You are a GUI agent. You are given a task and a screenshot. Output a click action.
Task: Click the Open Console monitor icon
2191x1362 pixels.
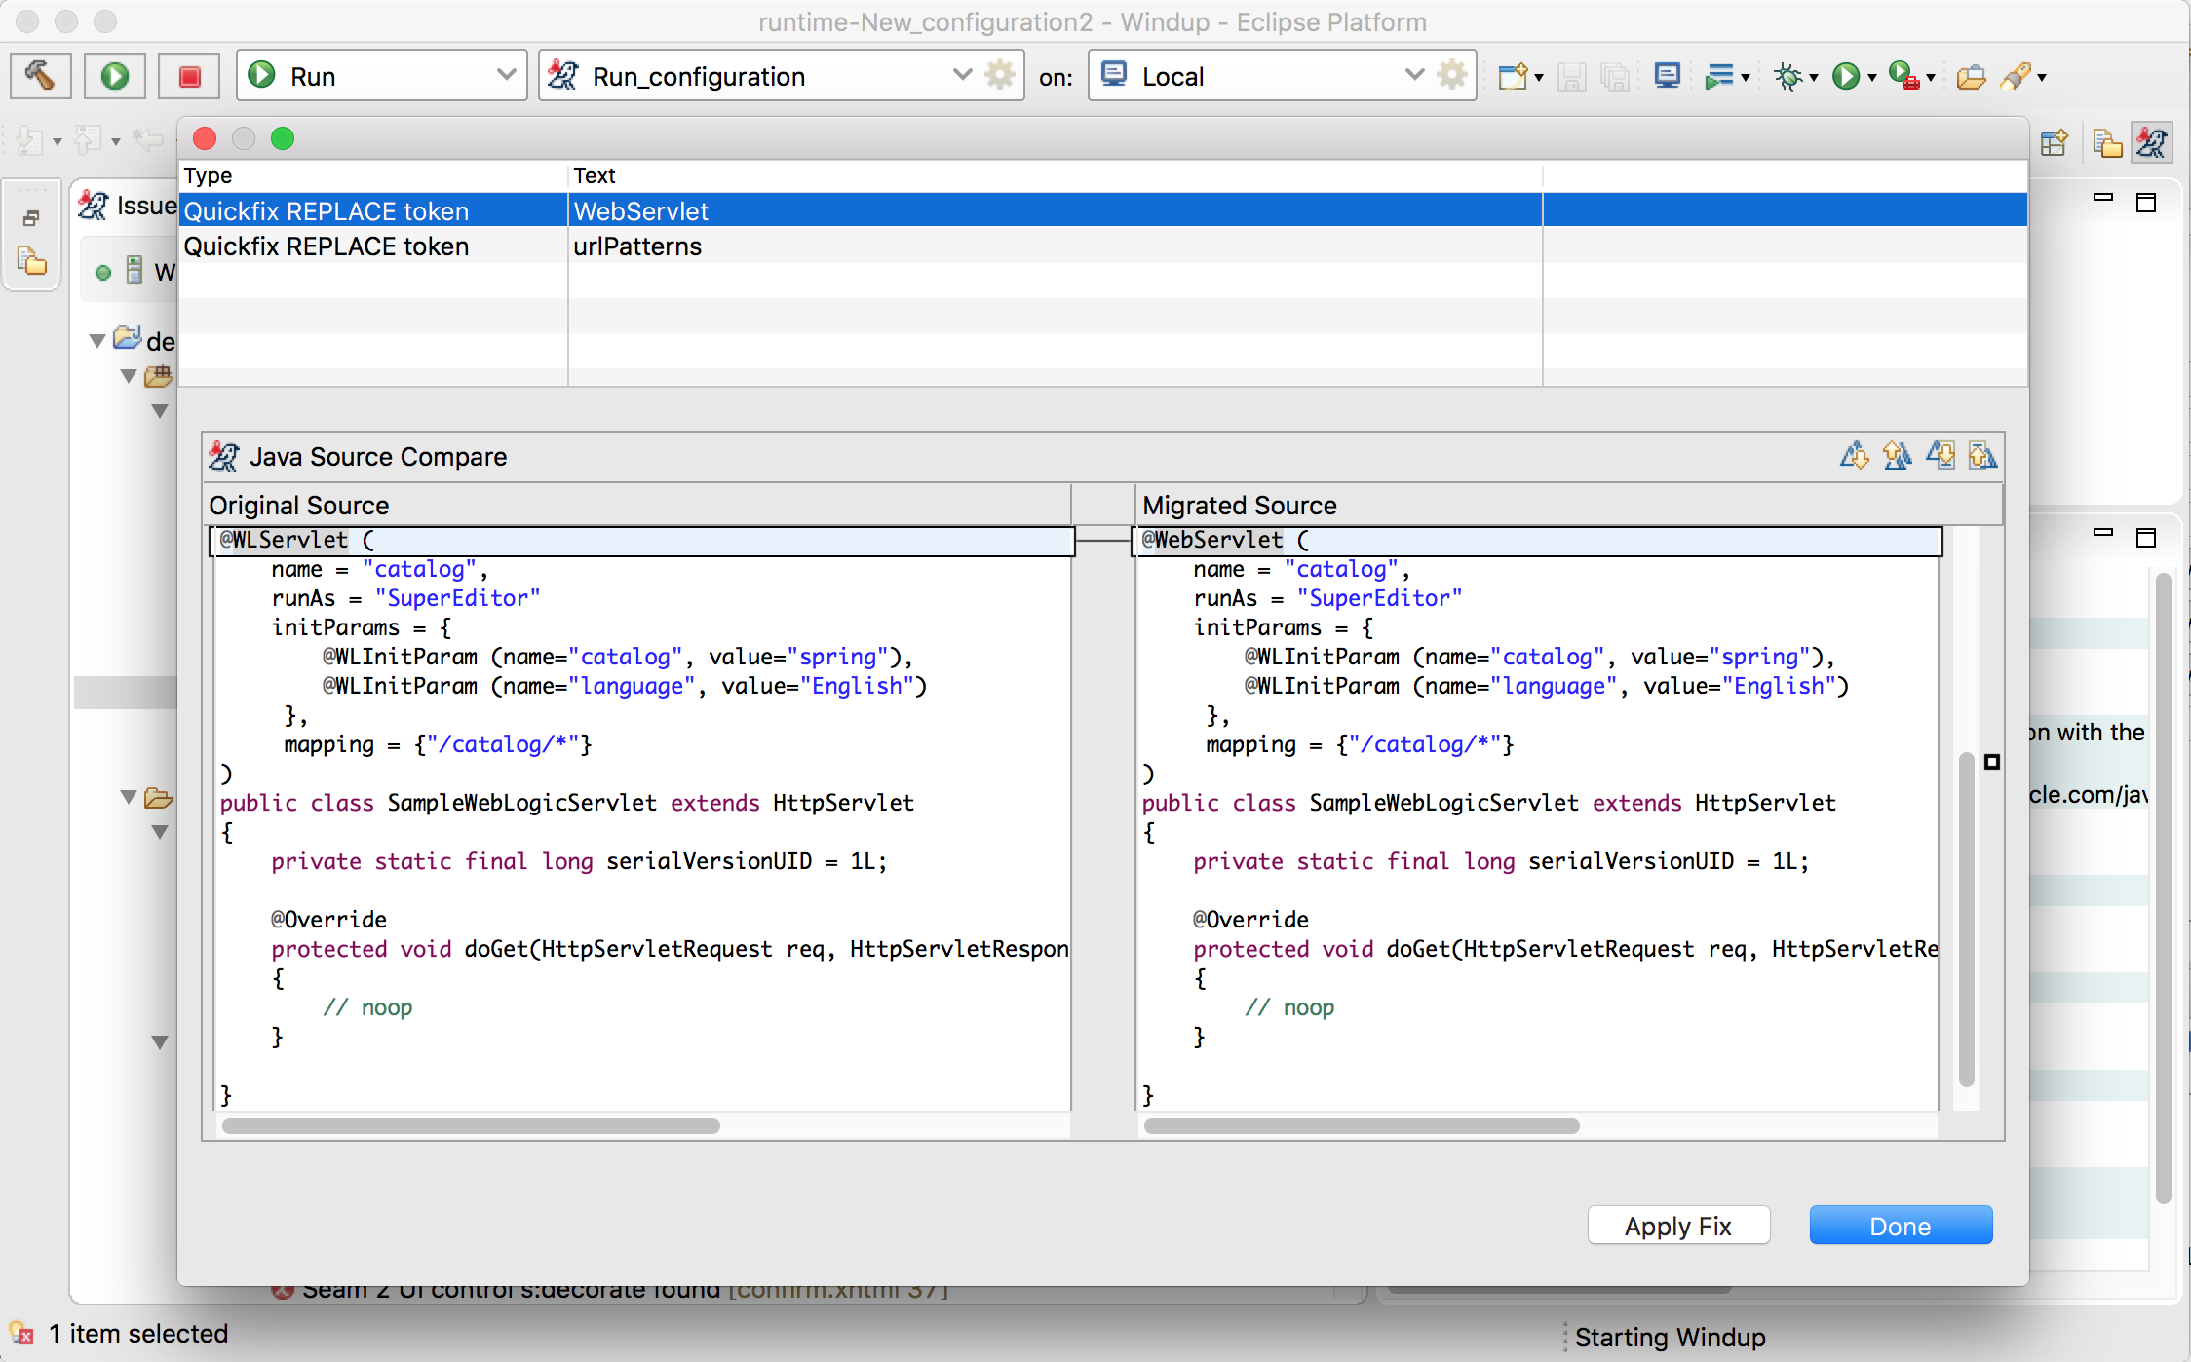1668,76
